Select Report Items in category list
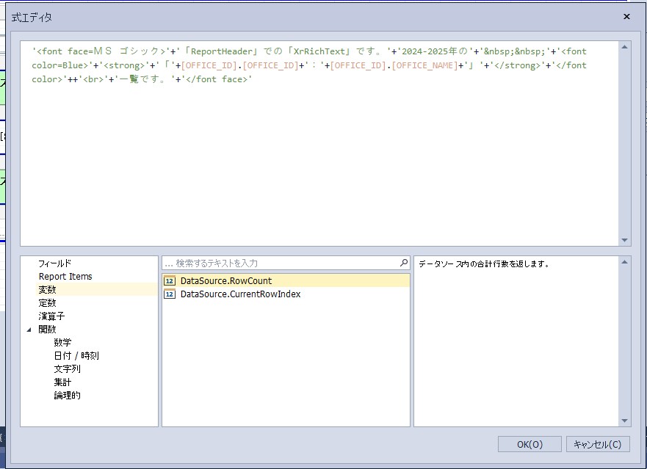Viewport: 647px width, 469px height. 65,277
